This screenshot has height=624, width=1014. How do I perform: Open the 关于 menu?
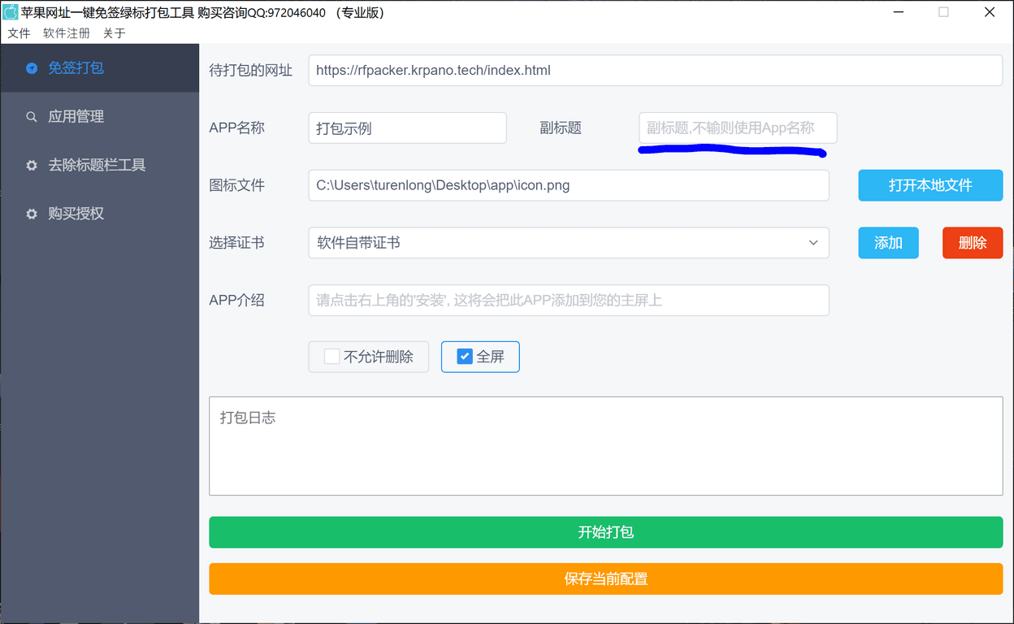113,32
